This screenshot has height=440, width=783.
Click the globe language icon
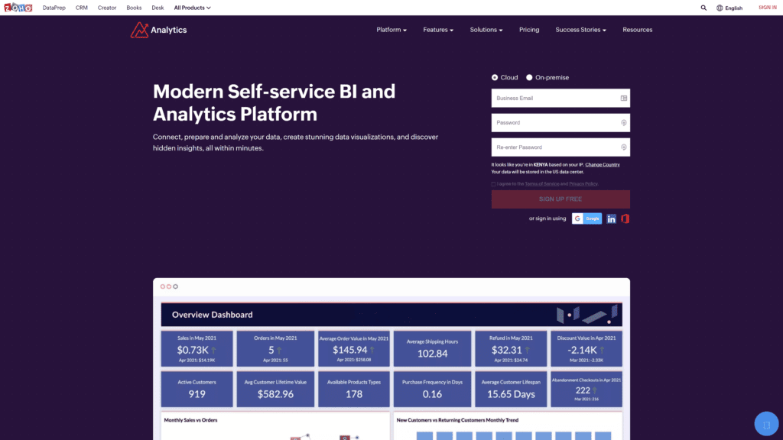(x=720, y=8)
